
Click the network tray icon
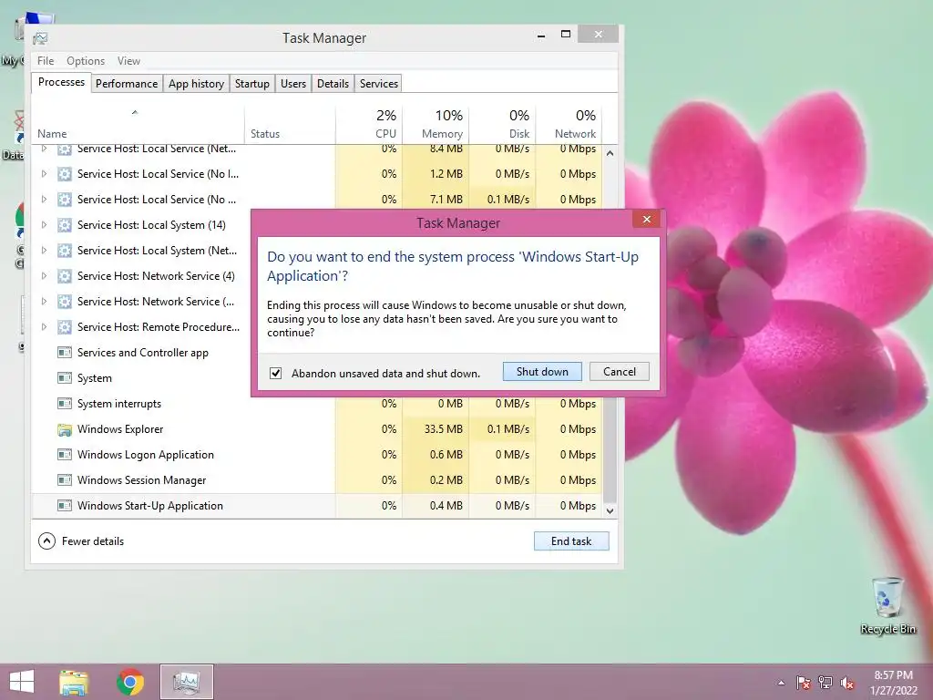(x=825, y=683)
